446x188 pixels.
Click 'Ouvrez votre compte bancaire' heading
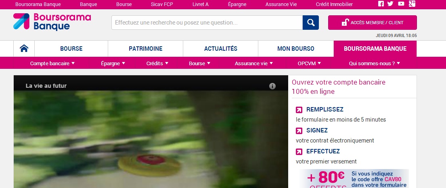tap(339, 87)
